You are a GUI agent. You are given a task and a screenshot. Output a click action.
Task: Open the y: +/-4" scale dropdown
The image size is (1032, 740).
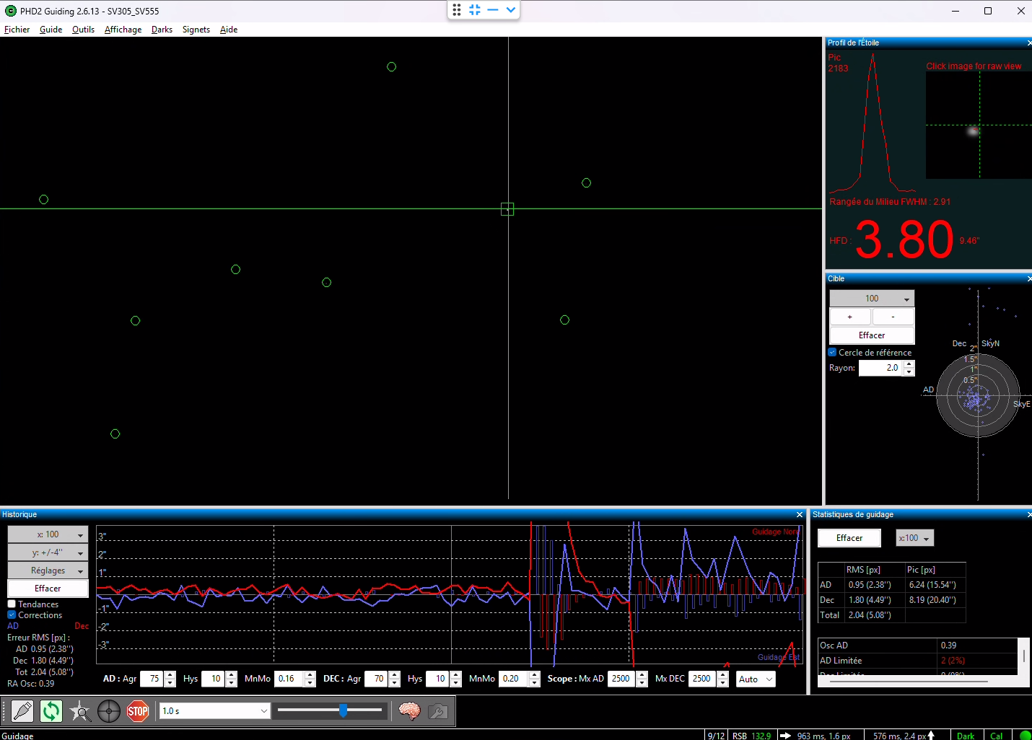[48, 552]
